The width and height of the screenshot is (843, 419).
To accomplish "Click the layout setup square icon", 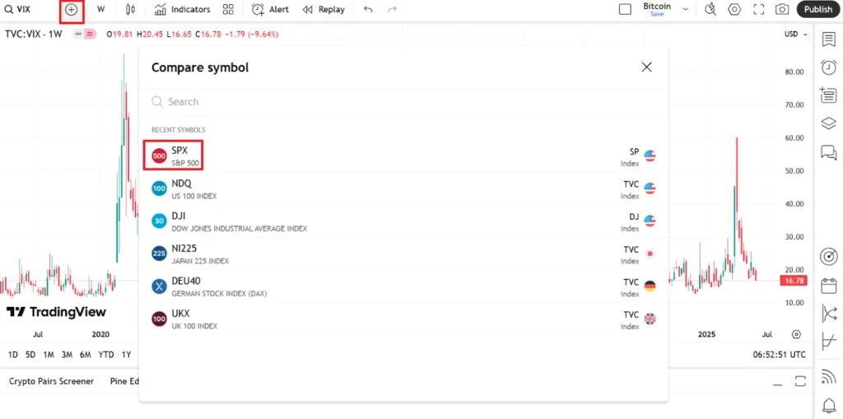I will click(625, 10).
